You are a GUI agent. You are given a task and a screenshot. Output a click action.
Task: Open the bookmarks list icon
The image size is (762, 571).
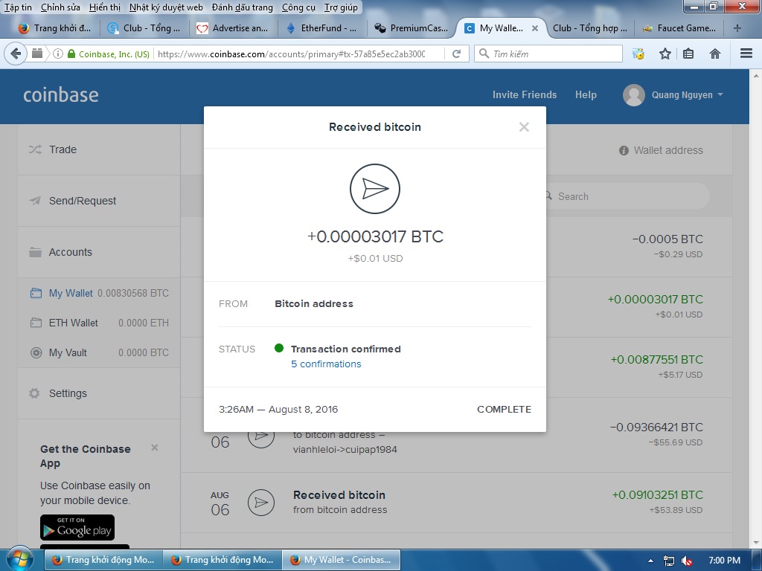688,54
